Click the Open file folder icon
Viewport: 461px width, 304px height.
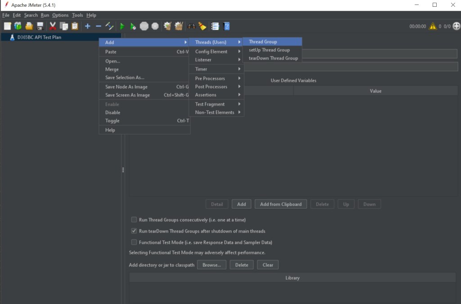coord(29,27)
